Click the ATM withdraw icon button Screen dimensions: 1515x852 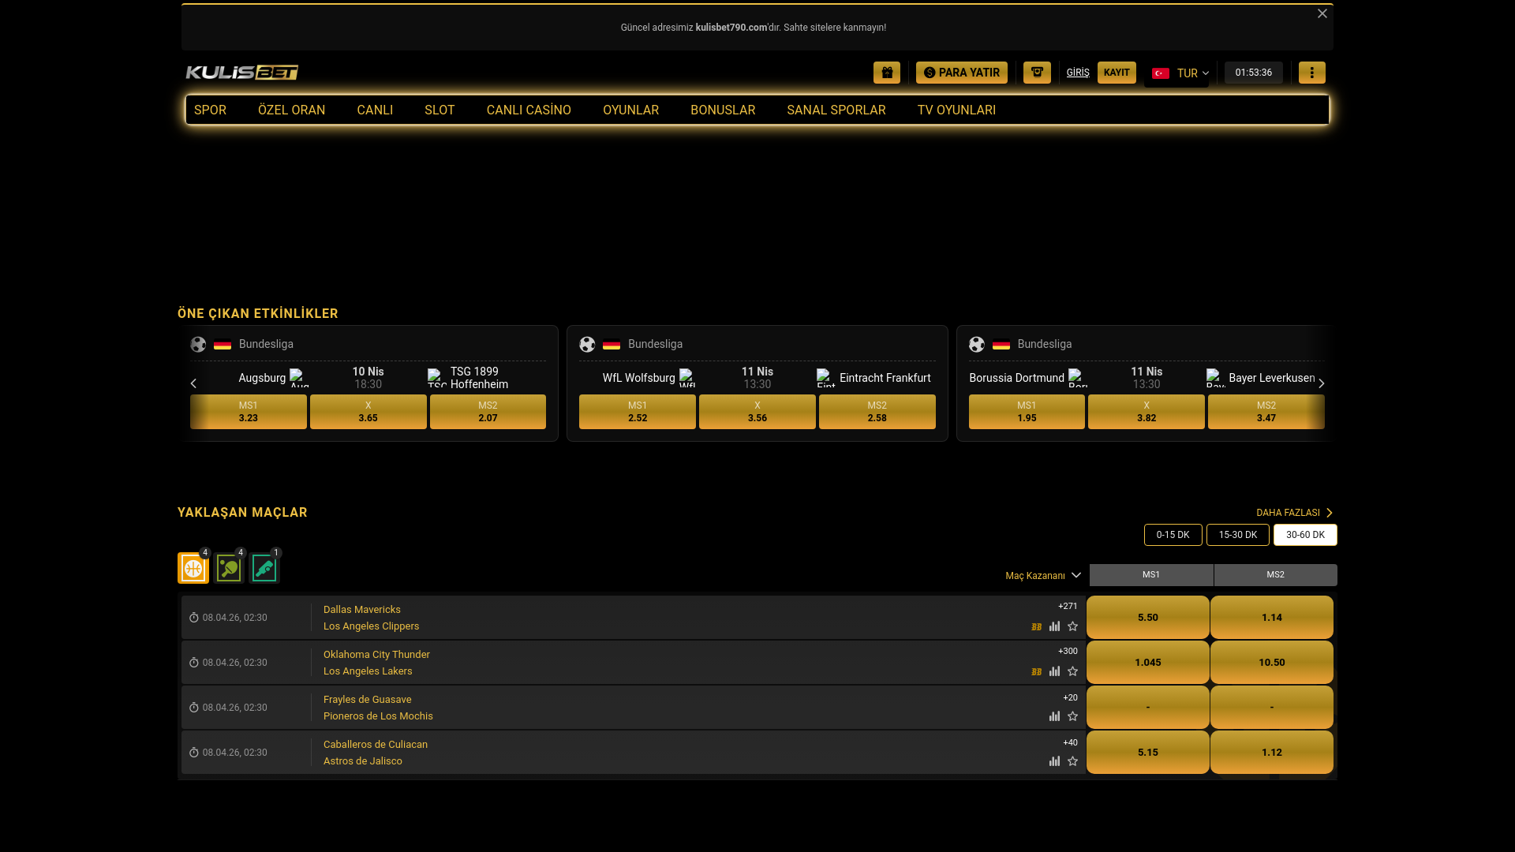point(1037,73)
